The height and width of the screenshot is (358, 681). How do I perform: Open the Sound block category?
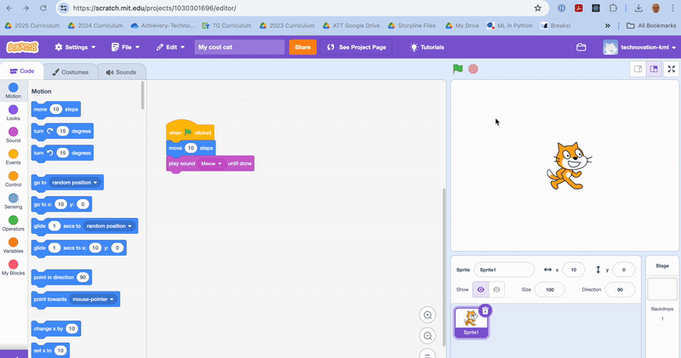coord(13,135)
